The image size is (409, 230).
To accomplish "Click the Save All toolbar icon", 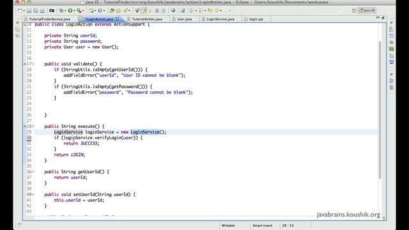I will point(36,11).
